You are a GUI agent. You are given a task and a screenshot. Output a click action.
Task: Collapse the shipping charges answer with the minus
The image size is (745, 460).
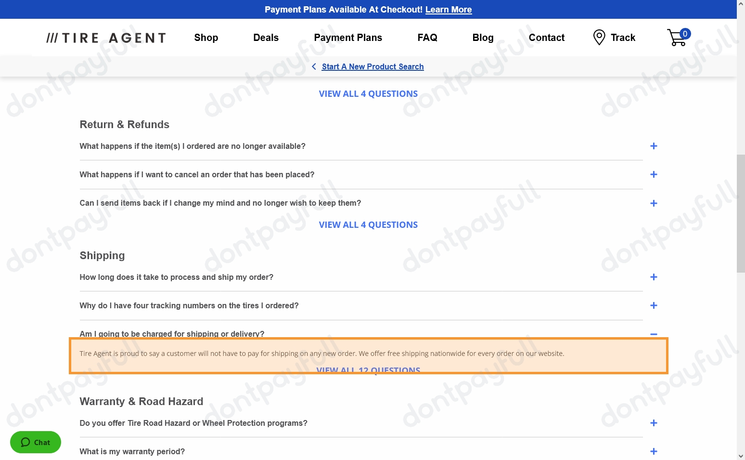click(654, 334)
